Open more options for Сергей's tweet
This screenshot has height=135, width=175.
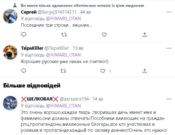[169, 12]
